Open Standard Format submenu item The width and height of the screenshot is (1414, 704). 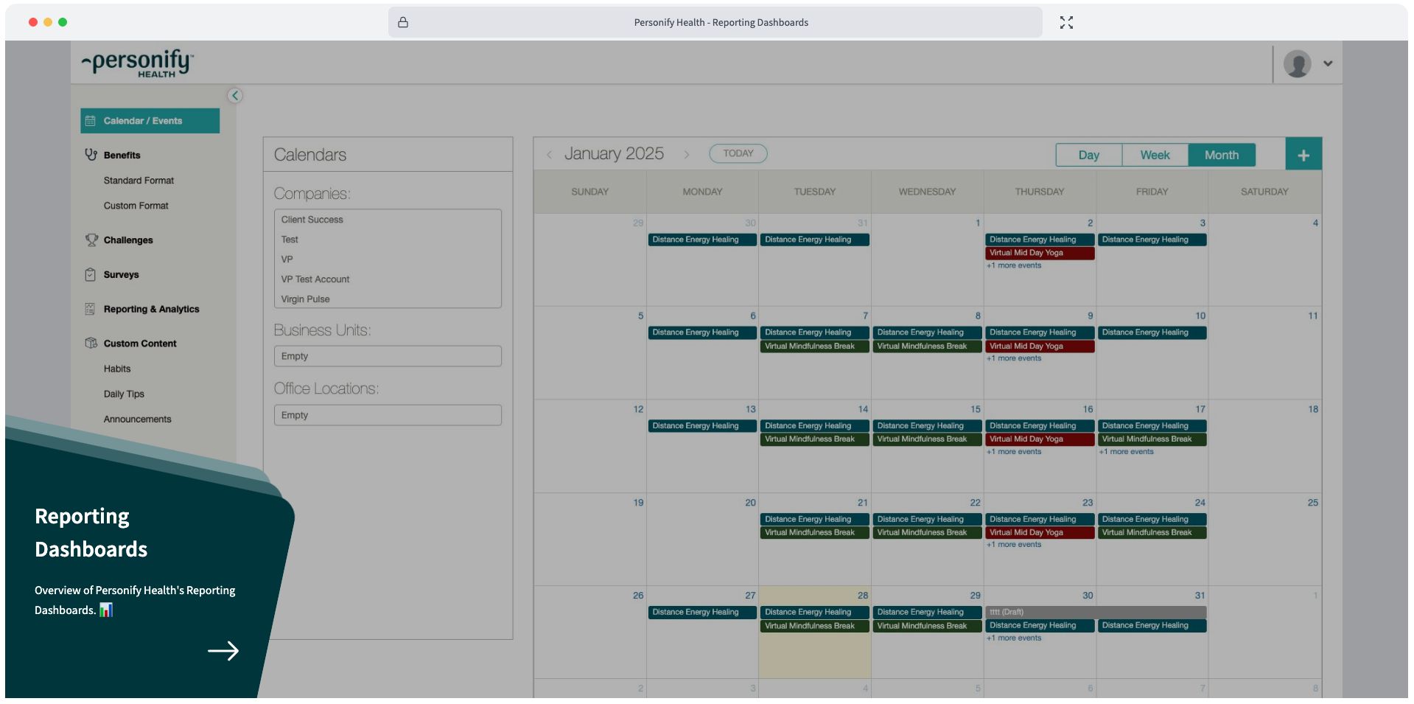click(139, 181)
